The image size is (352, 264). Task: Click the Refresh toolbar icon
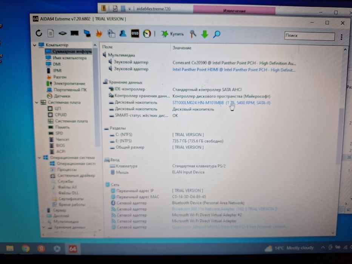coord(39,33)
